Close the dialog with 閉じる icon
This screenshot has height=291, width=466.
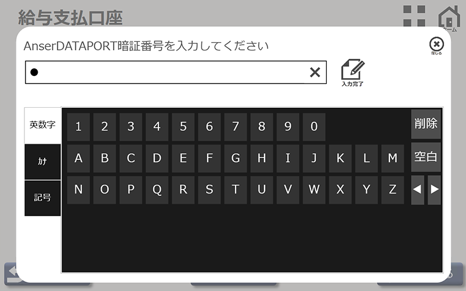pyautogui.click(x=436, y=44)
